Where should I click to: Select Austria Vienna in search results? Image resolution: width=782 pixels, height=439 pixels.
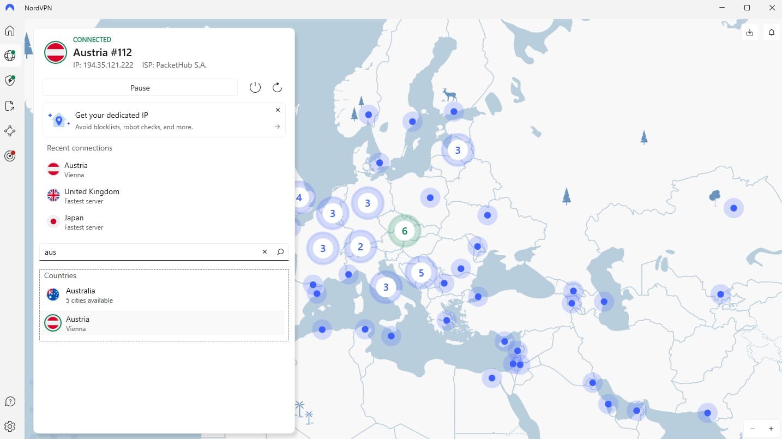pos(164,323)
